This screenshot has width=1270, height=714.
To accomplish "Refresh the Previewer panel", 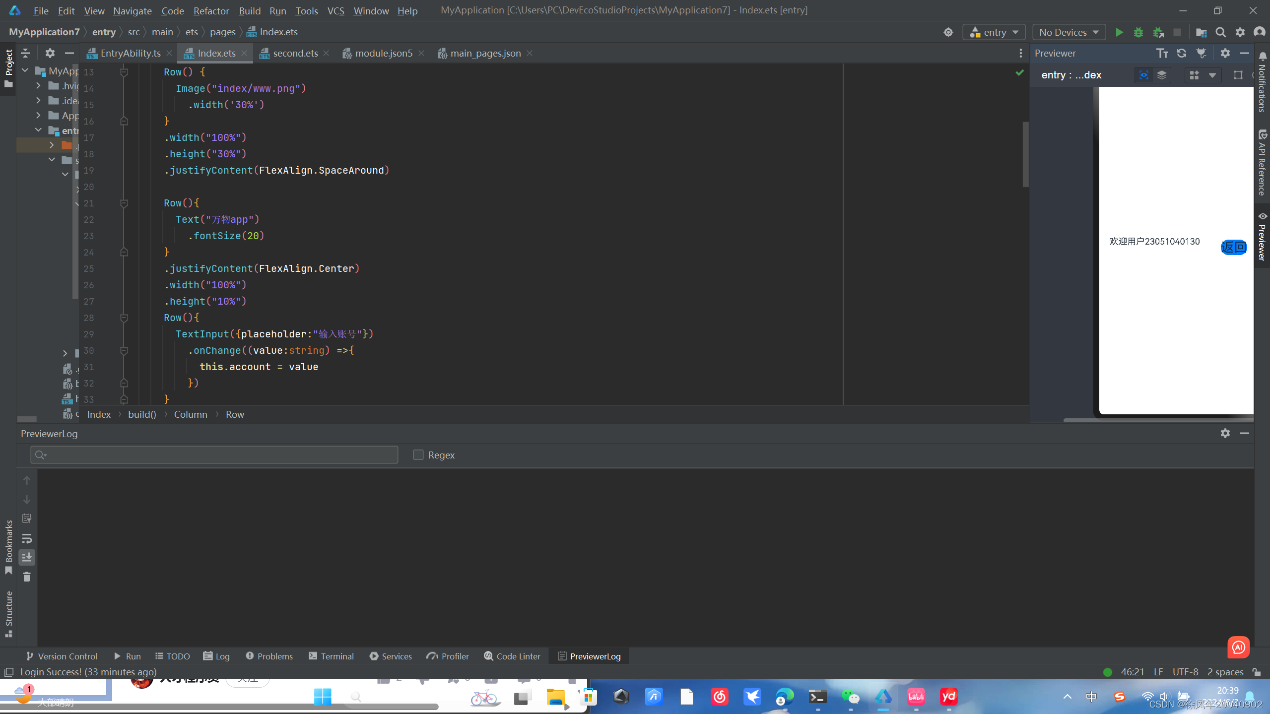I will 1182,53.
